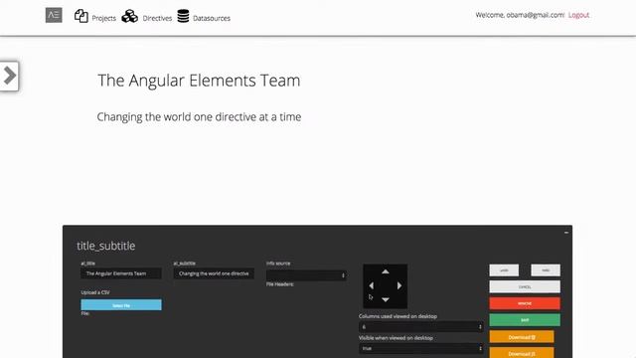Screen dimensions: 636x358
Task: Click the heading 'The Angular Elements Team'
Action: (x=199, y=81)
